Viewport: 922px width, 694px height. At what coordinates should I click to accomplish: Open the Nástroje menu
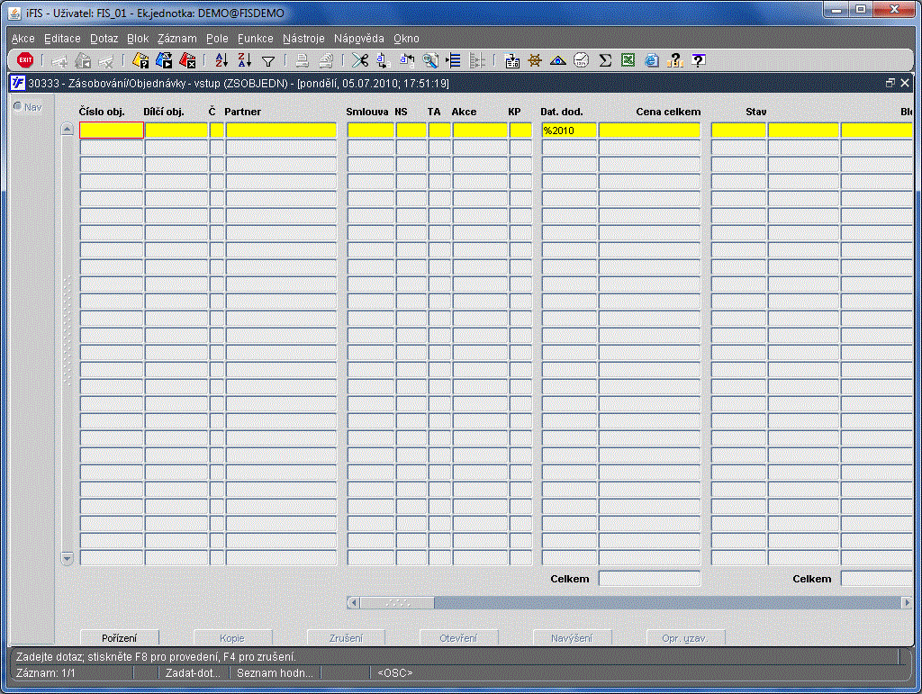303,38
